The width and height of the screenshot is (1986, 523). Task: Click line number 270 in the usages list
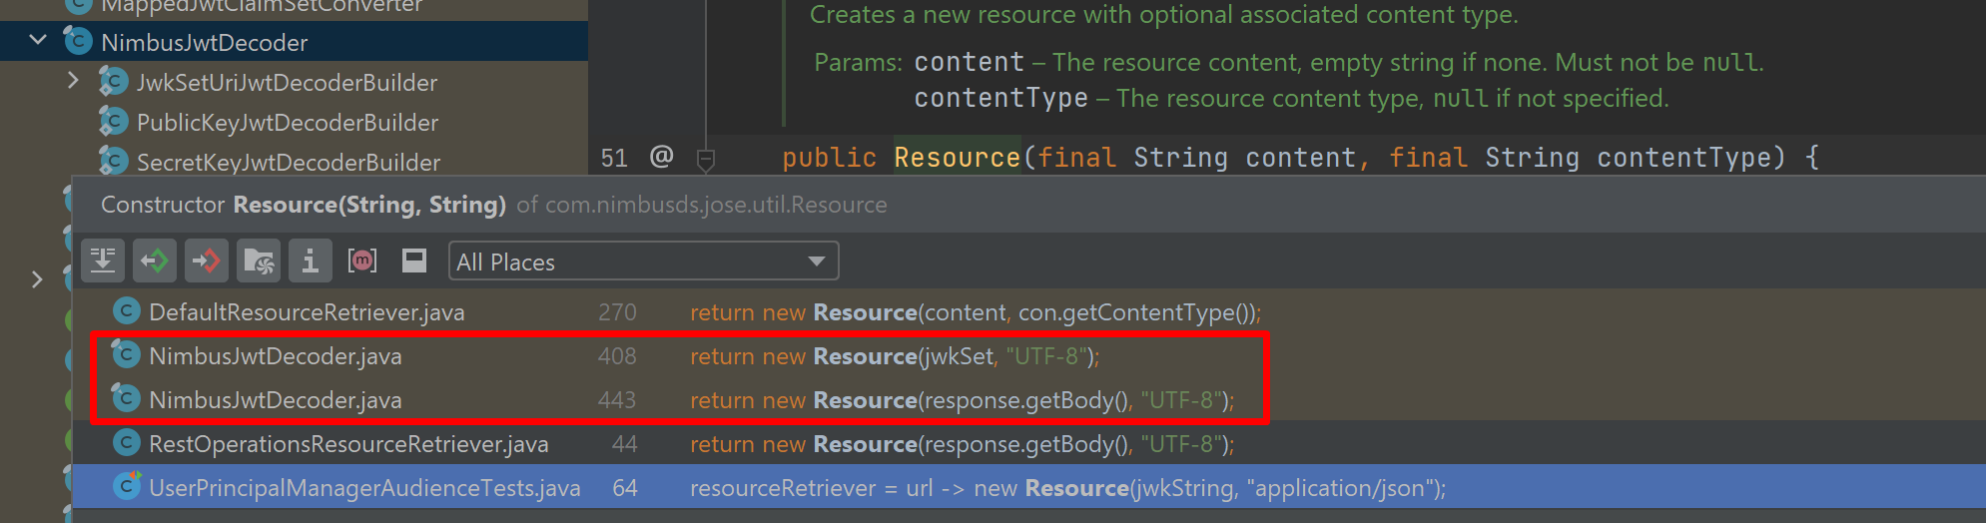[617, 312]
